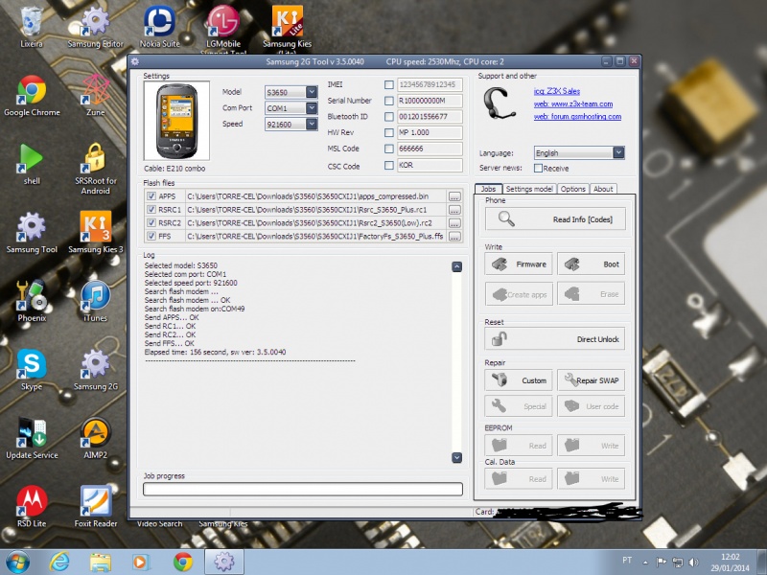767x575 pixels.
Task: Open Windows Explorer folder in taskbar
Action: point(101,562)
